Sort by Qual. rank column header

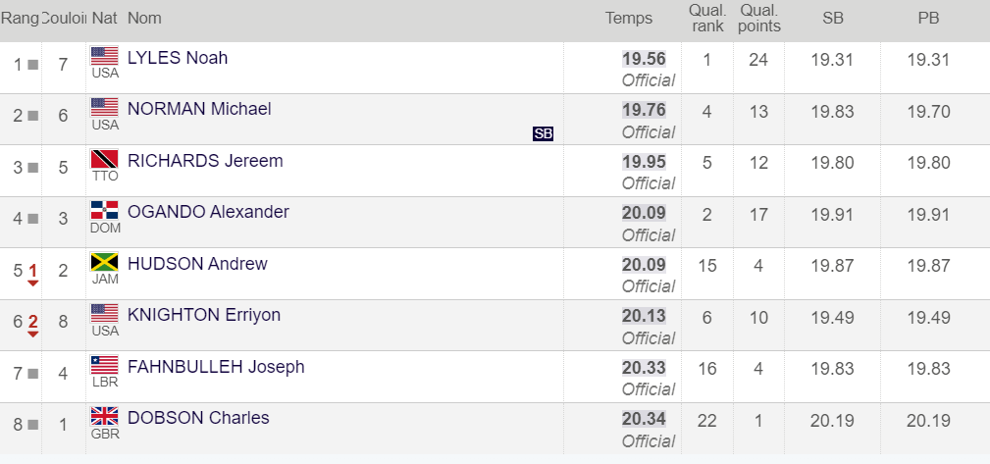pyautogui.click(x=707, y=18)
